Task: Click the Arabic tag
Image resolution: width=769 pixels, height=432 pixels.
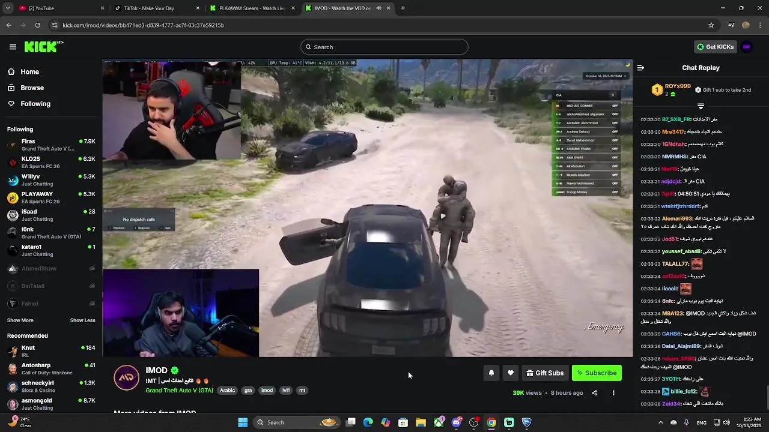Action: (x=227, y=390)
